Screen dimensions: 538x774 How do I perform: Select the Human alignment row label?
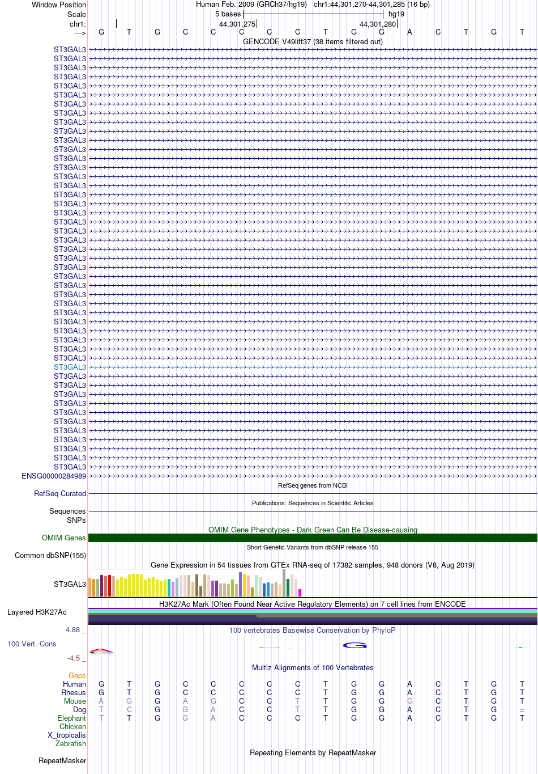point(74,684)
